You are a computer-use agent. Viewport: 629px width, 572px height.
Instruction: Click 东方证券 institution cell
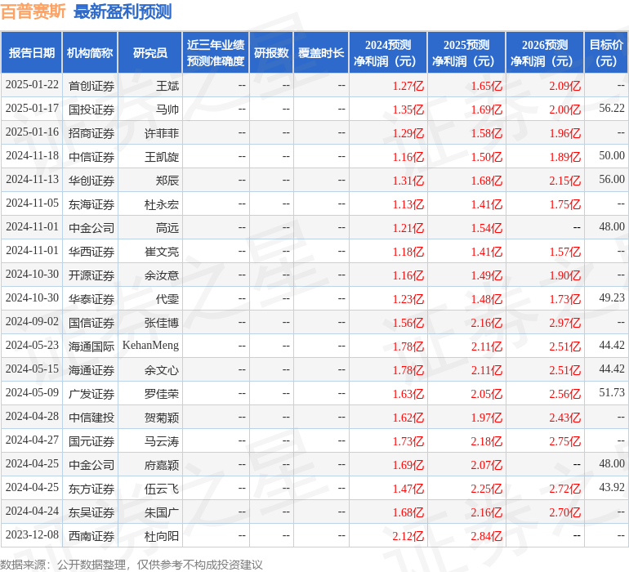91,489
